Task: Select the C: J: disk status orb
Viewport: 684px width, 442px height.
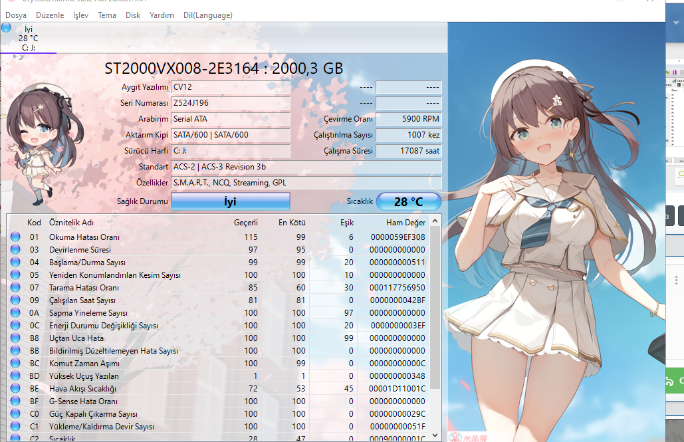Action: tap(6, 28)
